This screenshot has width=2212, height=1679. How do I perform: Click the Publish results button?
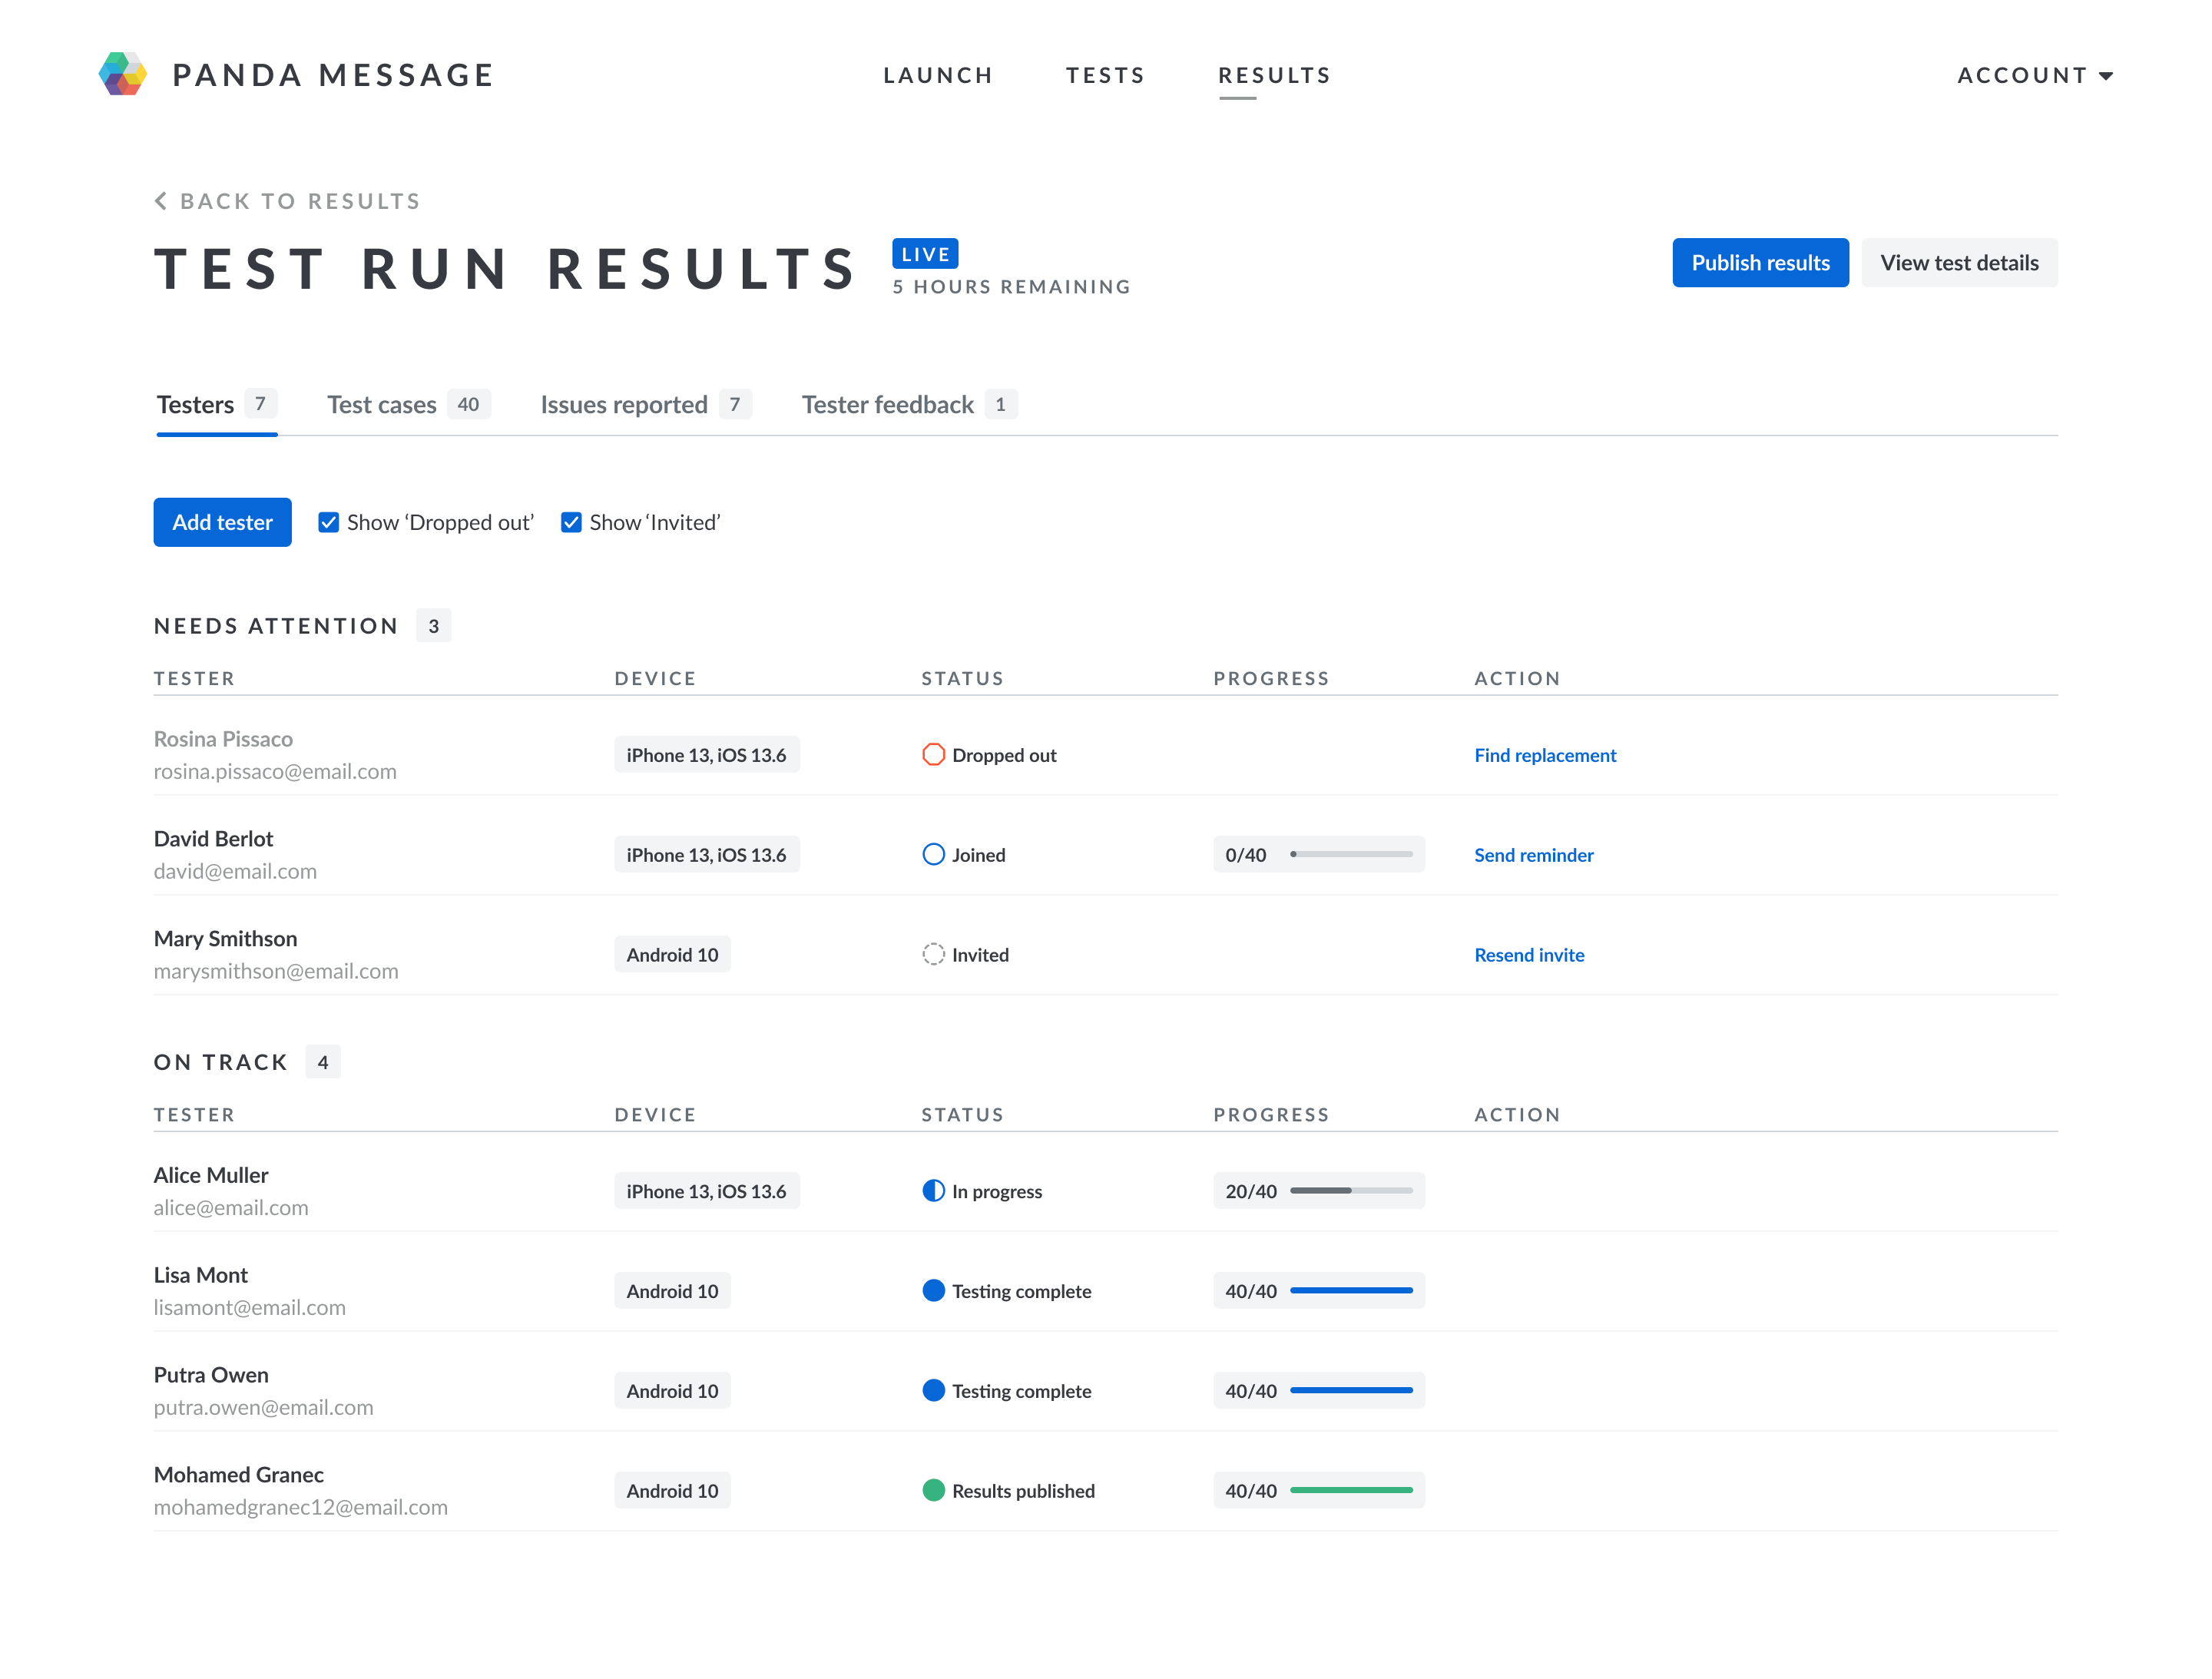[x=1760, y=263]
